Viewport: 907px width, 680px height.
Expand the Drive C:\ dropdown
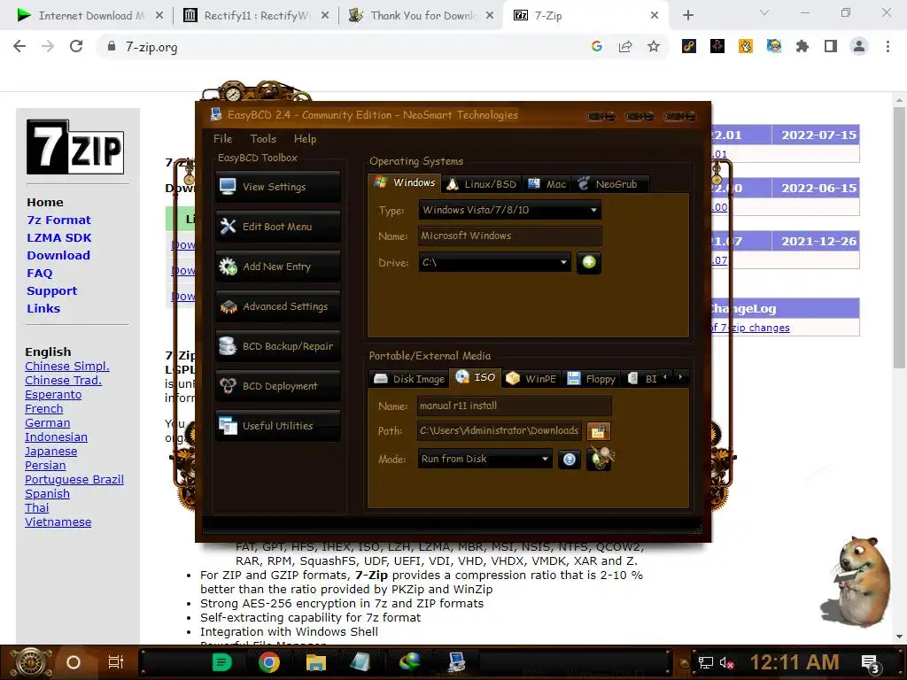click(563, 262)
